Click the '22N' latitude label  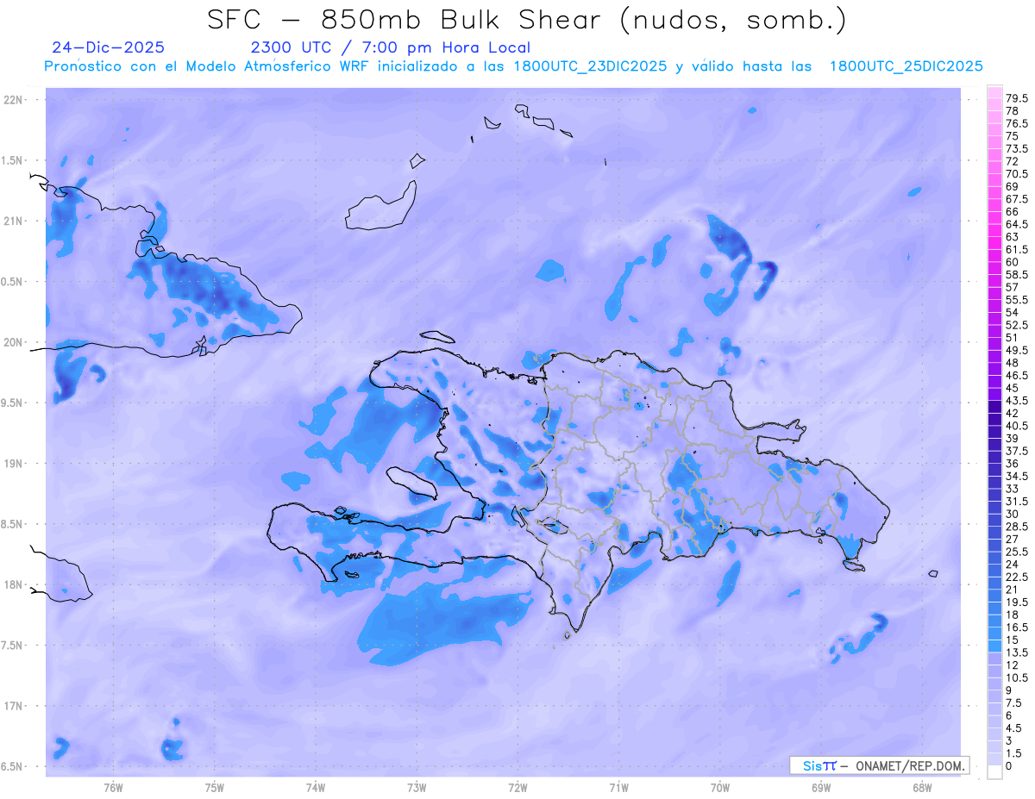[15, 100]
